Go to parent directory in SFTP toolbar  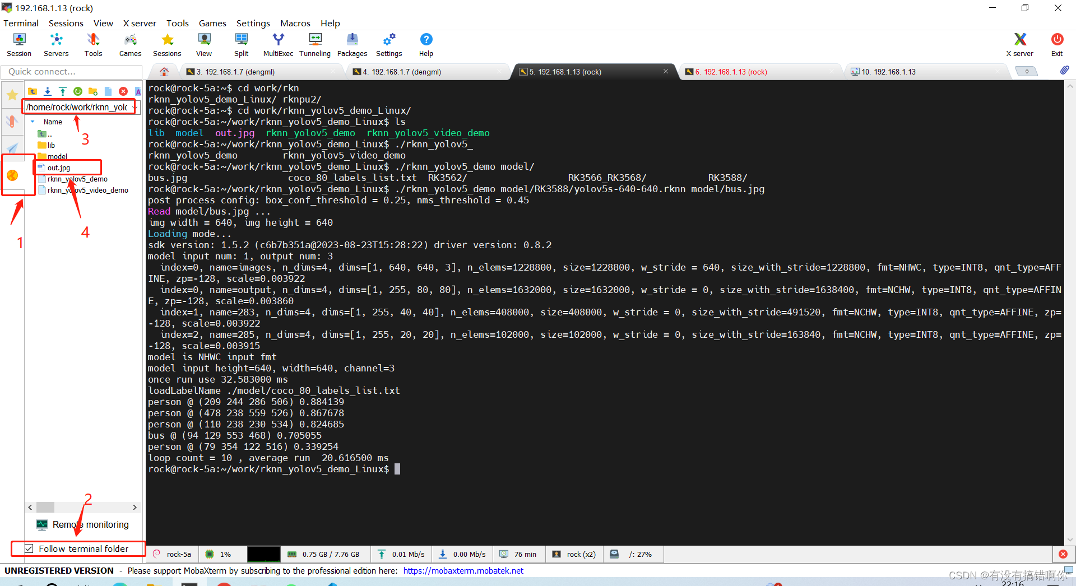pos(33,91)
